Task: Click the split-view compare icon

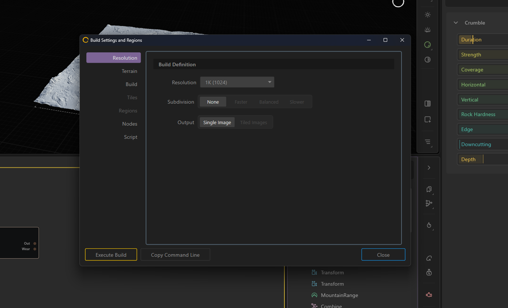Action: 427,104
